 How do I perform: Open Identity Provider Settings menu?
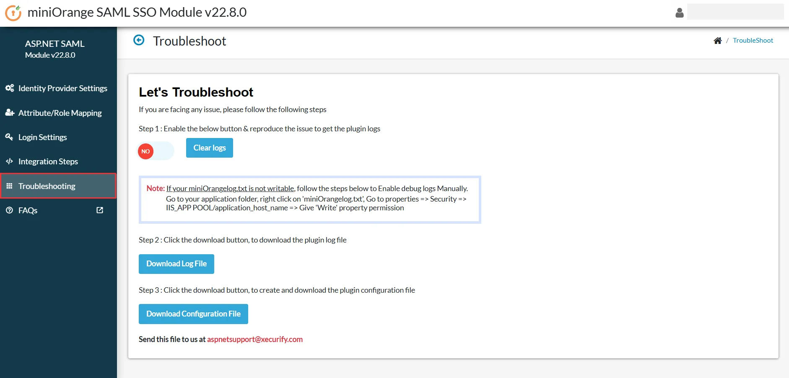click(x=58, y=88)
